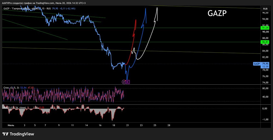The height and width of the screenshot is (140, 273).
Task: Click the date 21 on the time axis
Action: coord(127,125)
